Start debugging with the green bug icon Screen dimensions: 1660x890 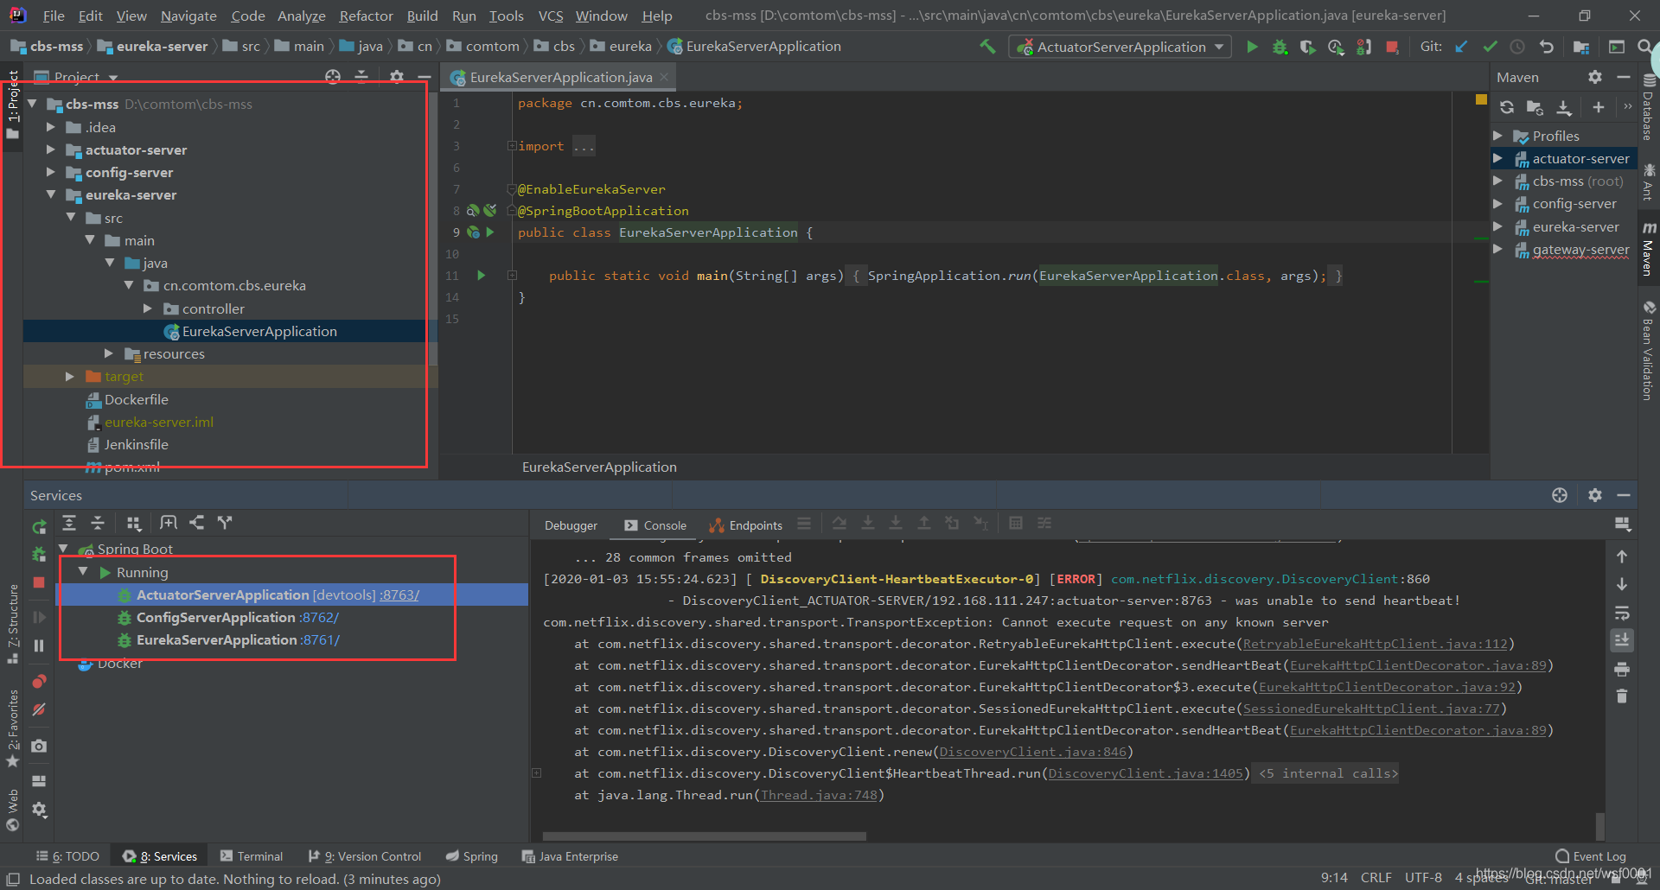pyautogui.click(x=1280, y=47)
